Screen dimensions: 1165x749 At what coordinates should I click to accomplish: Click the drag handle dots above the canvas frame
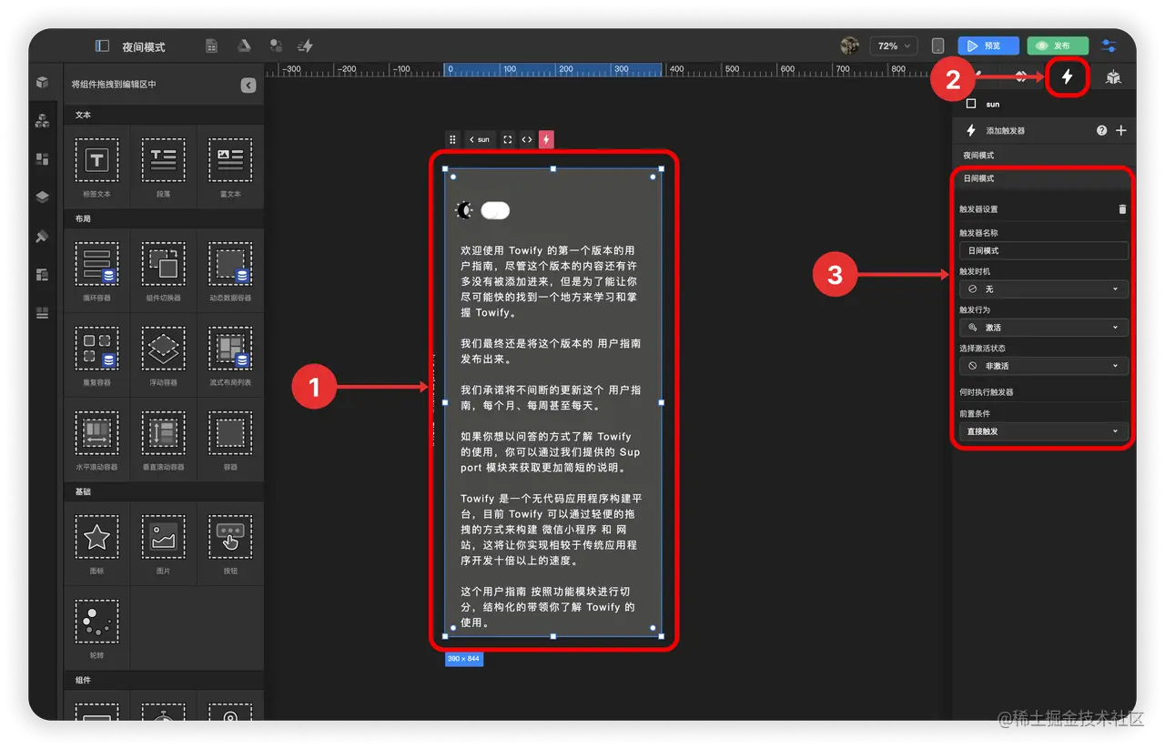(x=452, y=139)
